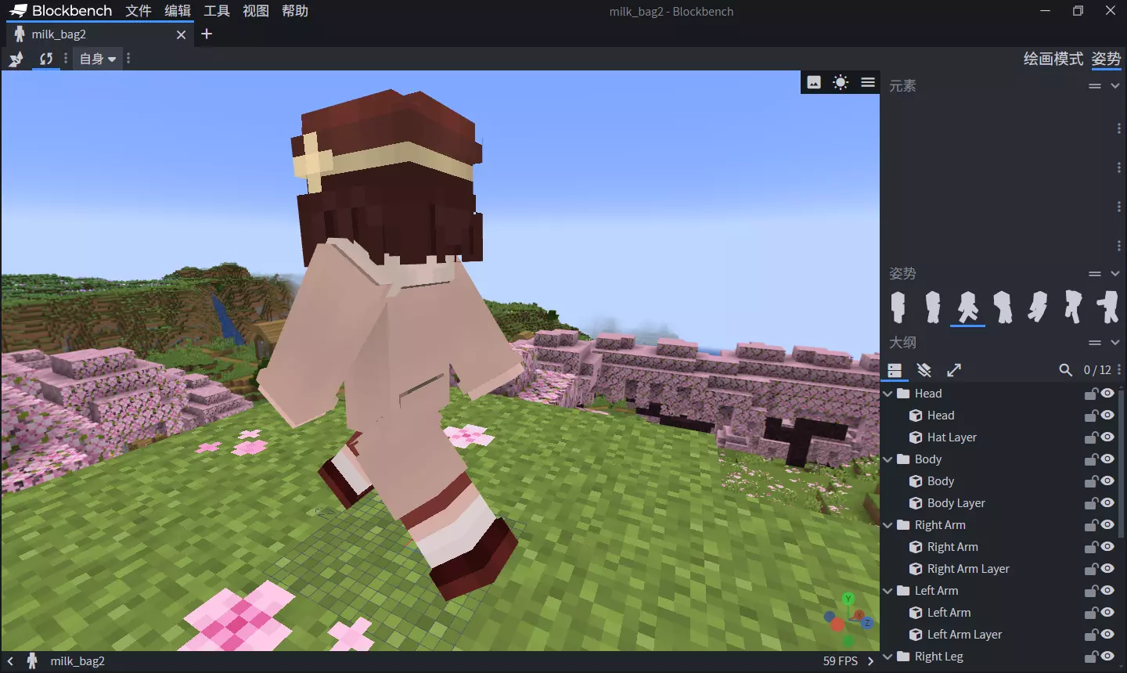Switch to 绘画模式 tab
The height and width of the screenshot is (673, 1127).
click(1053, 59)
